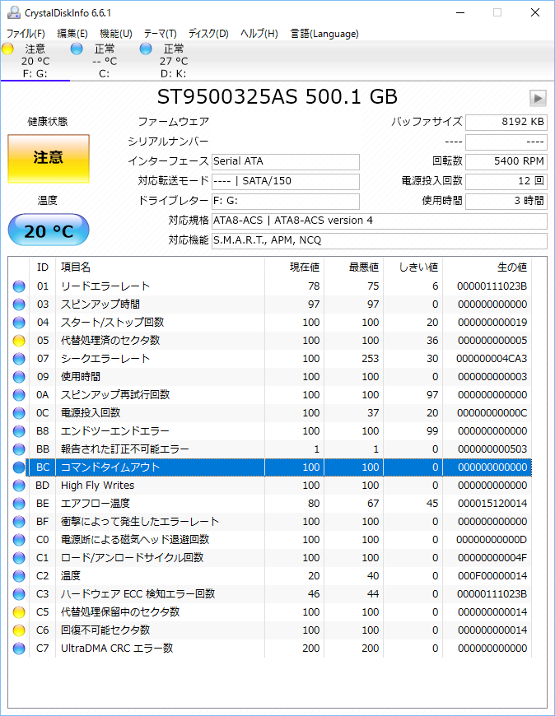The image size is (555, 716).
Task: Click the High Fly Writes attribute name
Action: point(98,486)
